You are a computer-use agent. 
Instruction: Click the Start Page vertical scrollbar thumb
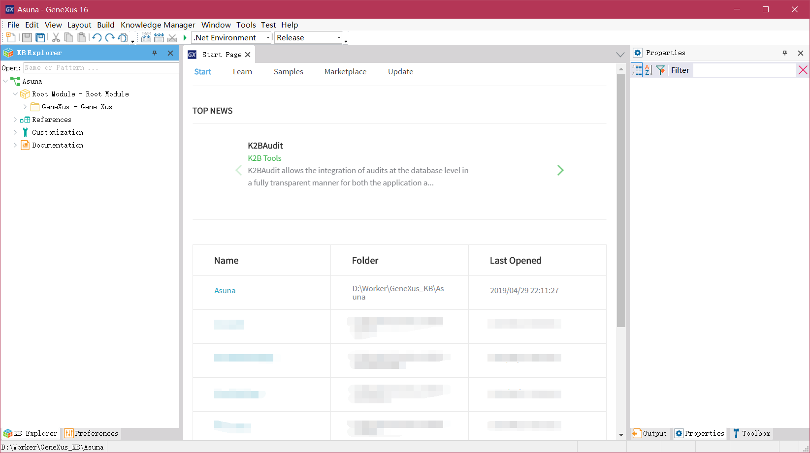tap(621, 200)
